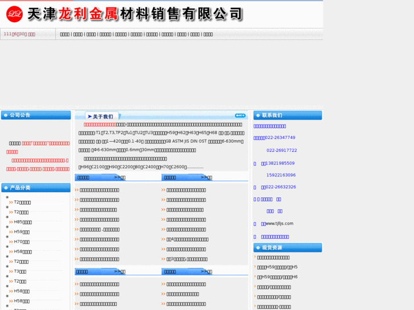
Task: Open the stock item ending with H6
Action: [277, 277]
